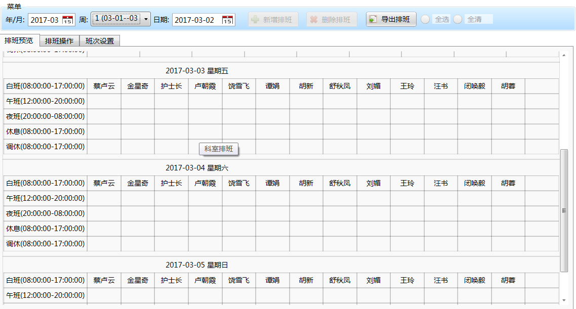Select 蔡卢云 cell under 2017-03-03 白班
Viewport: 576px width, 309px height.
point(104,86)
